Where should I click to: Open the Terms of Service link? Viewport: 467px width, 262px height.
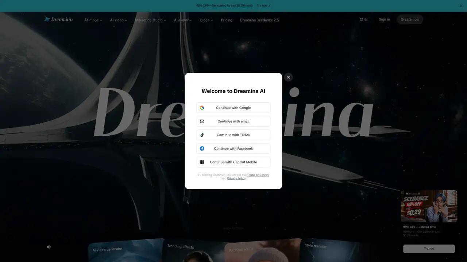pyautogui.click(x=258, y=175)
